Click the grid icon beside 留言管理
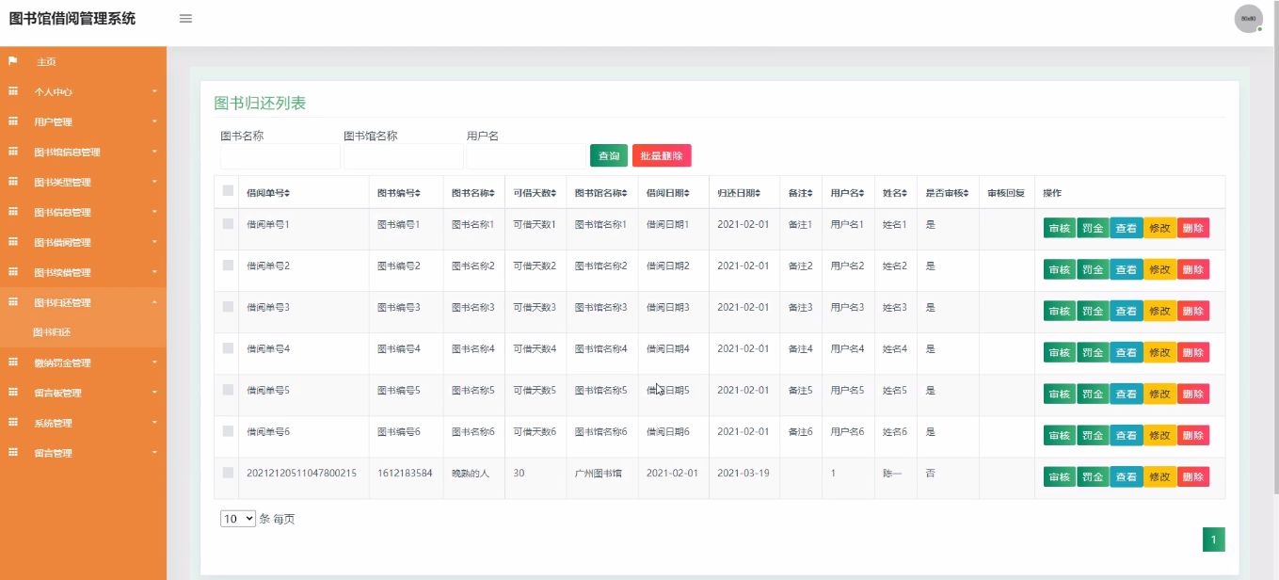Image resolution: width=1279 pixels, height=580 pixels. (x=13, y=453)
